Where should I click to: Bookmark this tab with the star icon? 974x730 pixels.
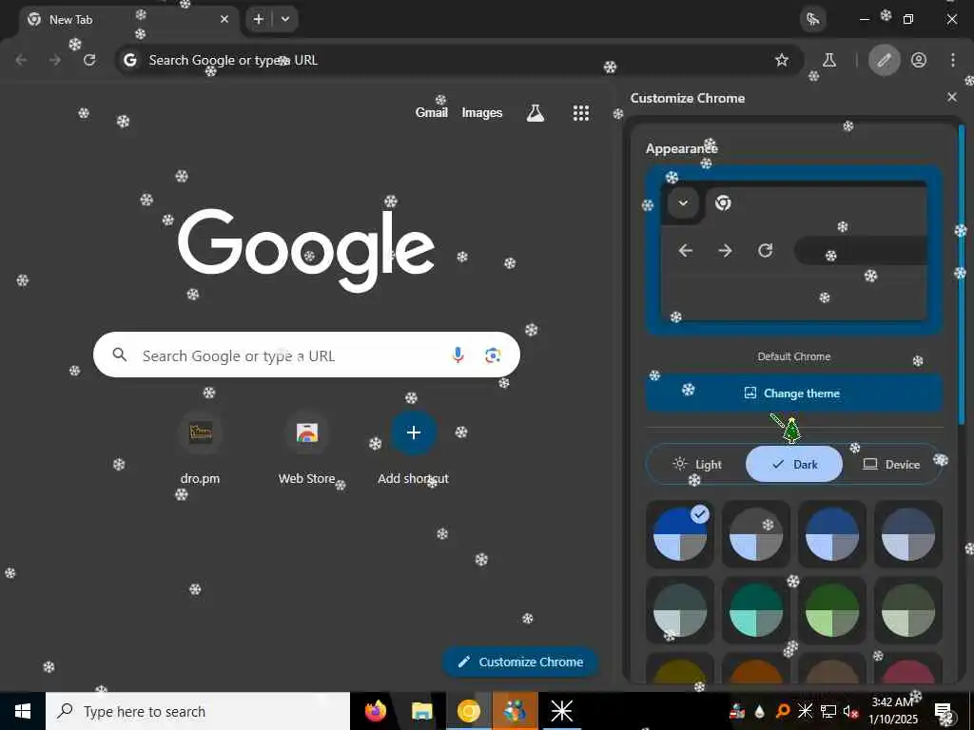tap(782, 60)
